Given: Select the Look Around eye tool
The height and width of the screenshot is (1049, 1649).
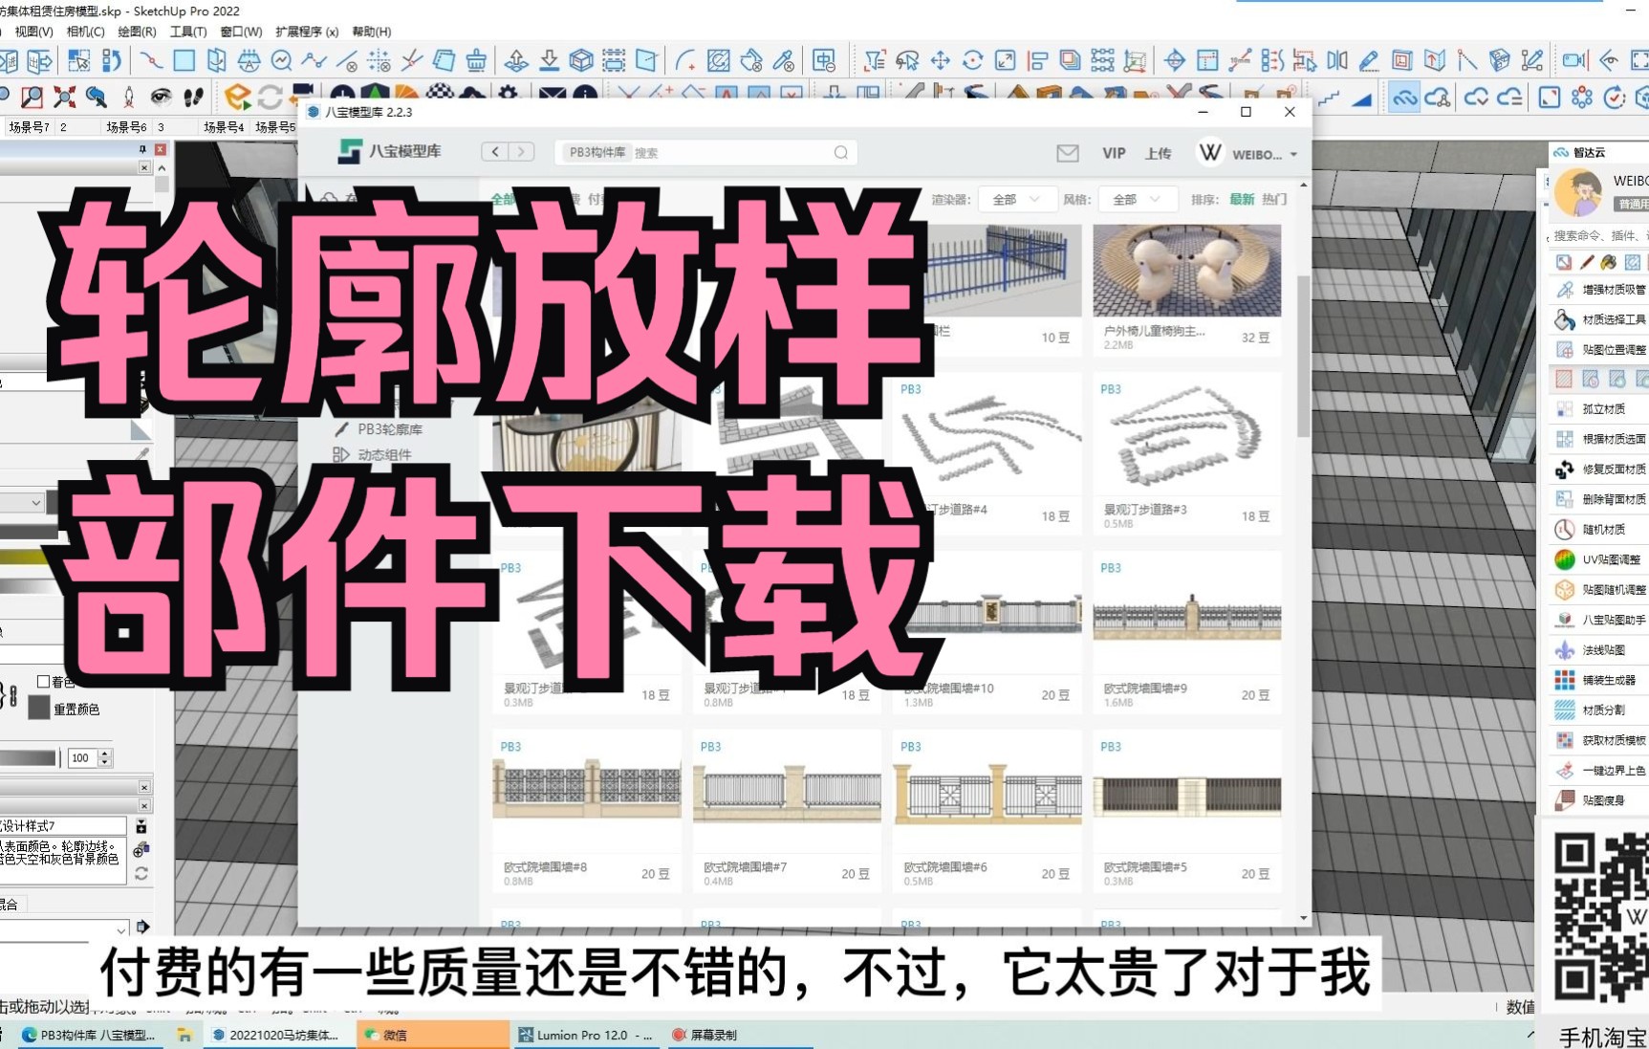Looking at the screenshot, I should click(x=161, y=97).
